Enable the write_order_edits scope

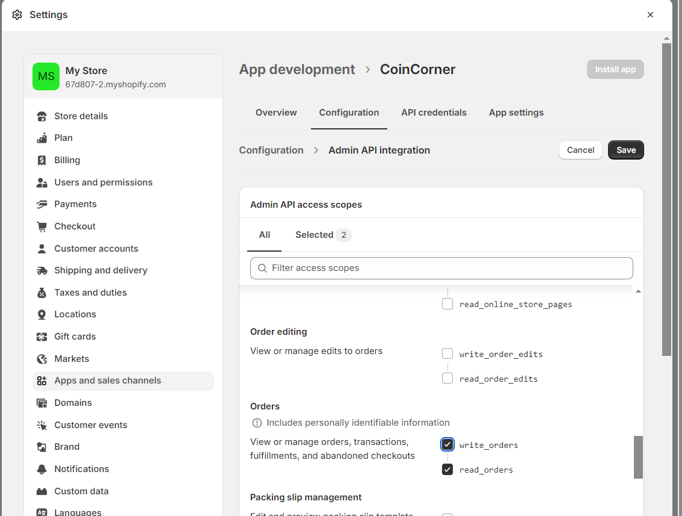(x=447, y=353)
